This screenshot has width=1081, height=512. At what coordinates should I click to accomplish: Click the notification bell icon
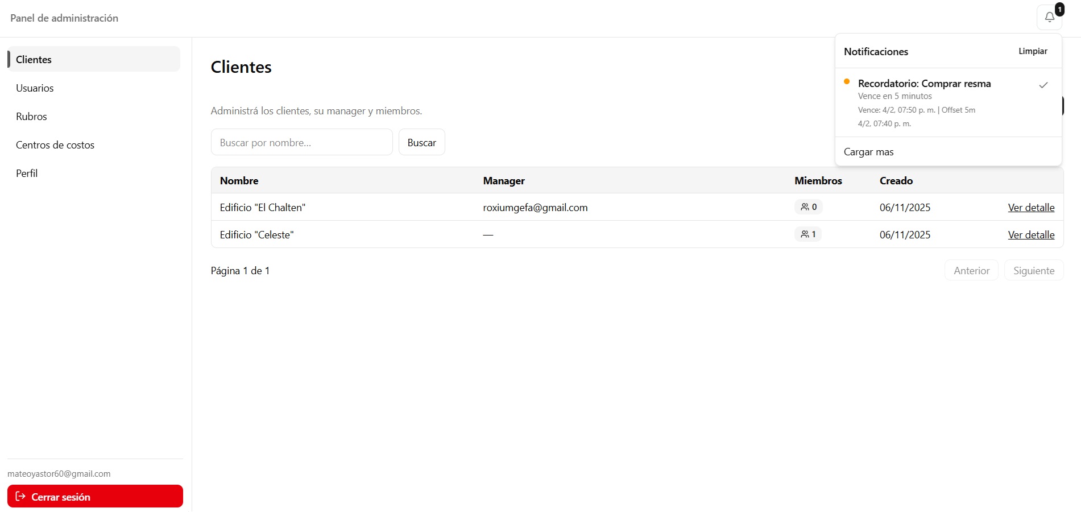point(1049,17)
